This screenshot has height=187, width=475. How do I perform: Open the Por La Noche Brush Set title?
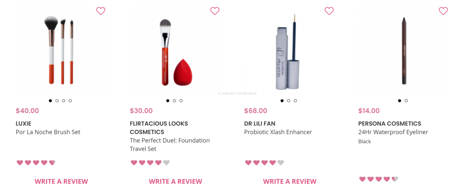coord(48,132)
